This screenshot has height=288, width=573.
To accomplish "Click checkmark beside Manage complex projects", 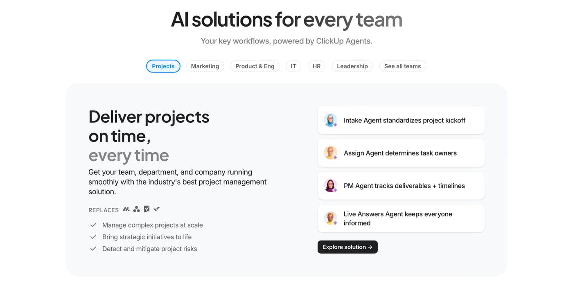I will [93, 225].
